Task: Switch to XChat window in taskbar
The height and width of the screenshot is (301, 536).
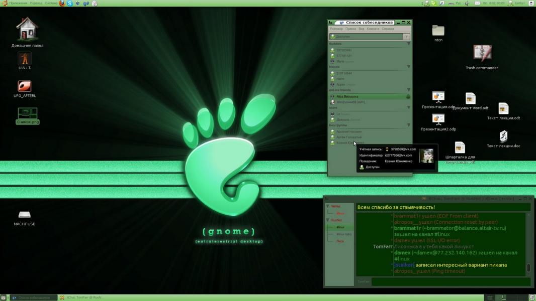Action: [x=81, y=297]
